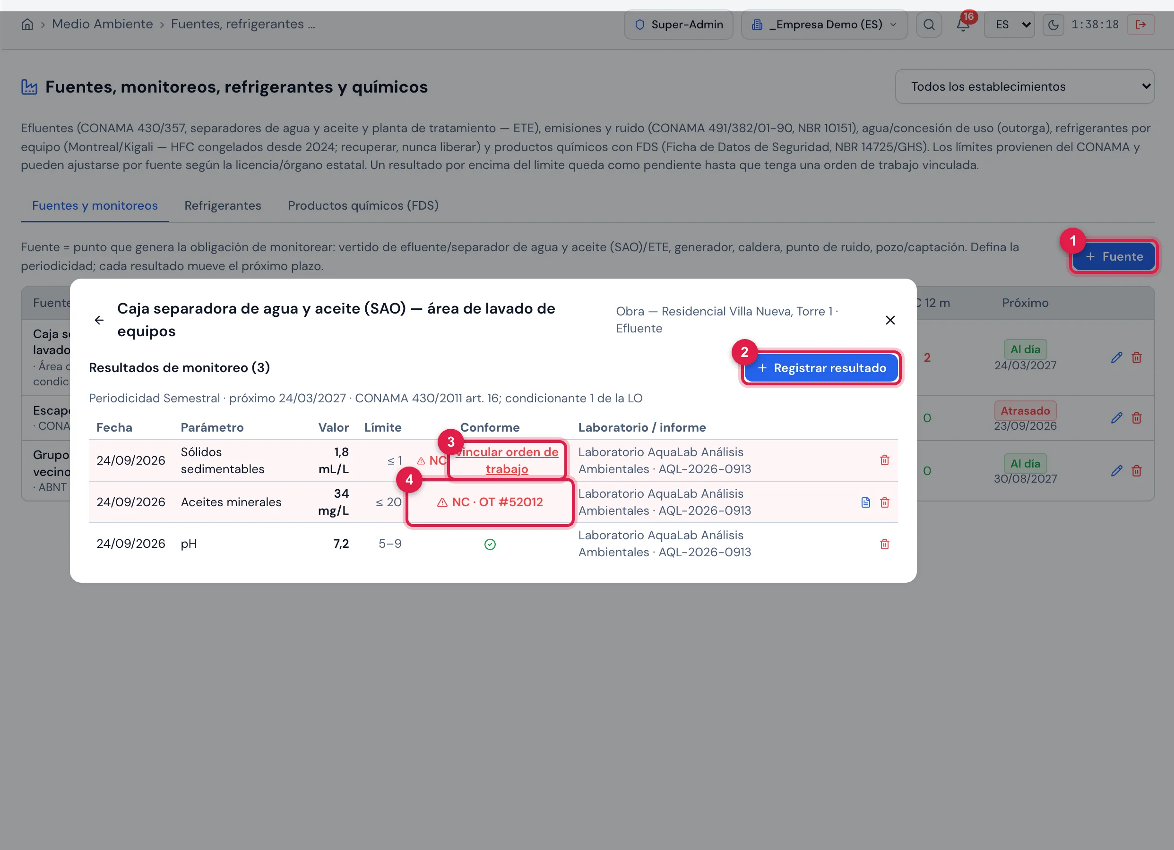Open the search magnifier icon
Image resolution: width=1174 pixels, height=850 pixels.
click(929, 24)
